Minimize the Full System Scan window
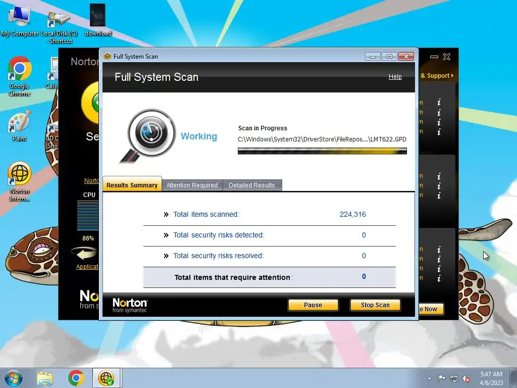517x388 pixels. (373, 57)
